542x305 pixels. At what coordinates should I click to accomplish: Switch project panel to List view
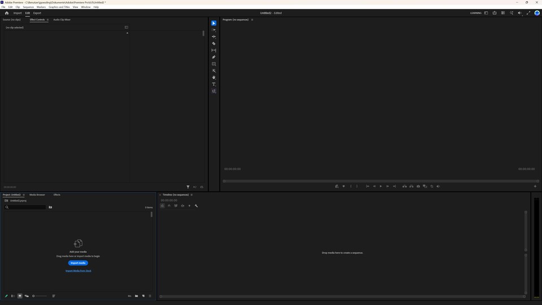(x=13, y=296)
